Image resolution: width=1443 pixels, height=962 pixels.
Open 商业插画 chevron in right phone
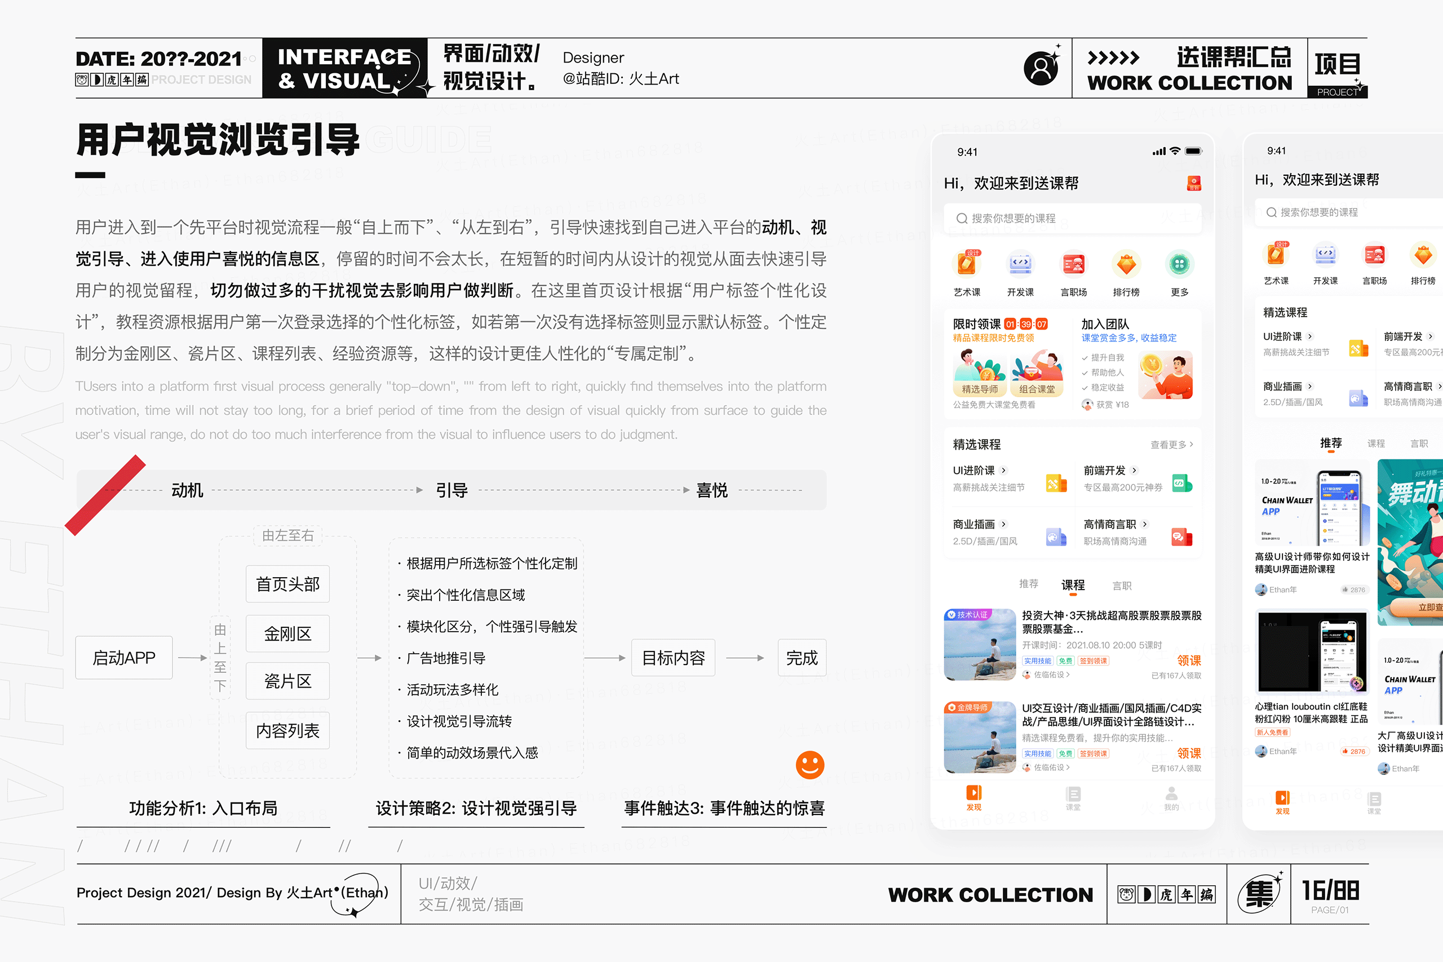tap(1310, 387)
